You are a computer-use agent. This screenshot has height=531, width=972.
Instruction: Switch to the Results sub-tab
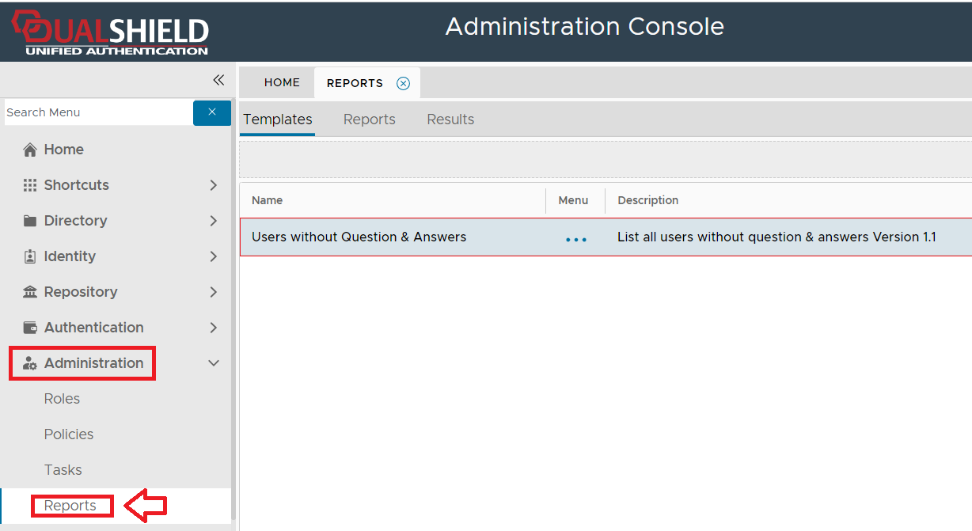click(x=450, y=119)
